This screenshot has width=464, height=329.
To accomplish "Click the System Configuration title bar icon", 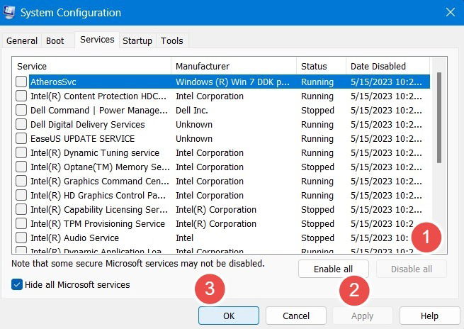I will [9, 13].
